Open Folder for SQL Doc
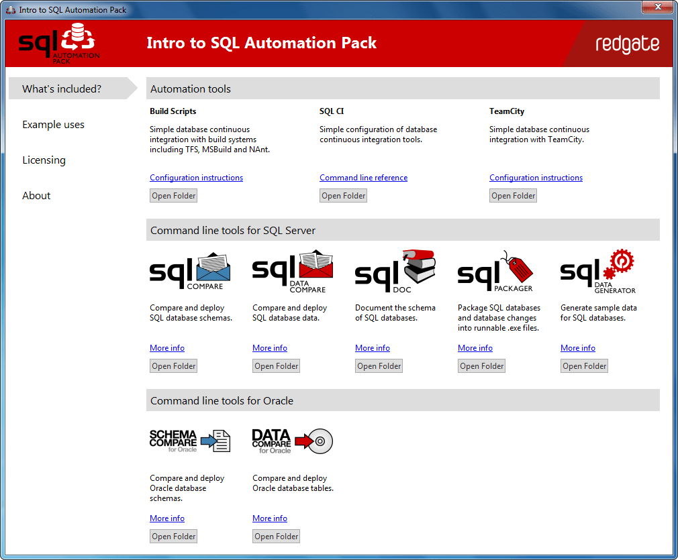 [379, 366]
